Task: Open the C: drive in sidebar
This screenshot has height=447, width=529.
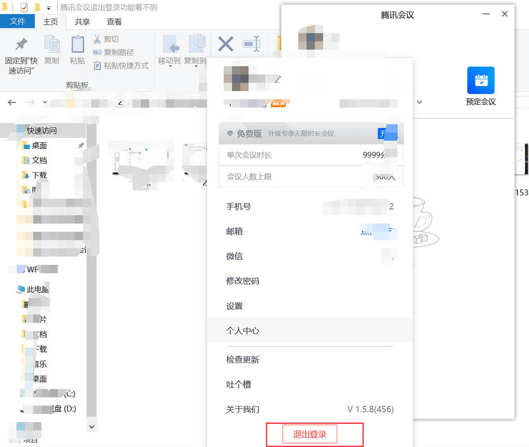Action: [48, 394]
